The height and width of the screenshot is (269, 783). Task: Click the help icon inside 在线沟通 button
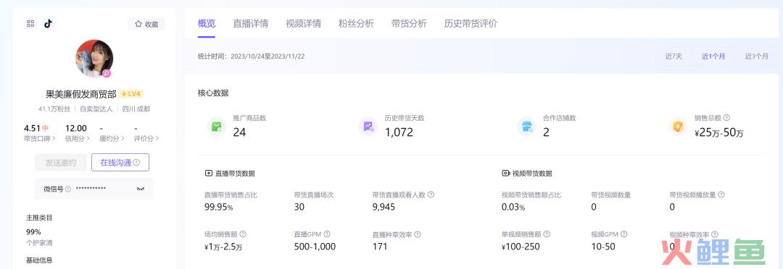click(136, 163)
